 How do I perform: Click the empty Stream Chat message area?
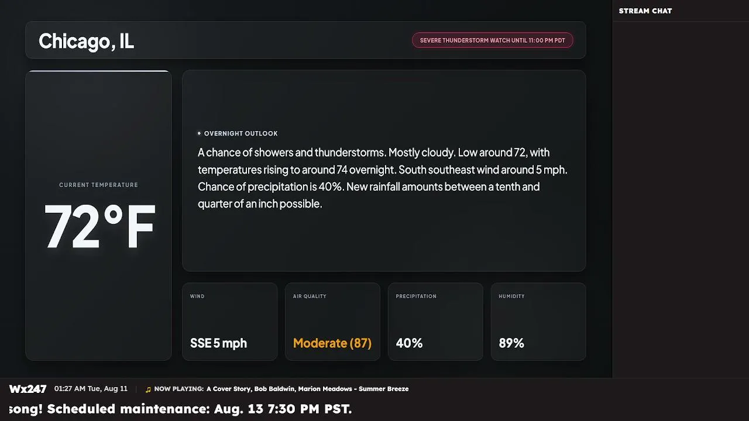point(681,199)
